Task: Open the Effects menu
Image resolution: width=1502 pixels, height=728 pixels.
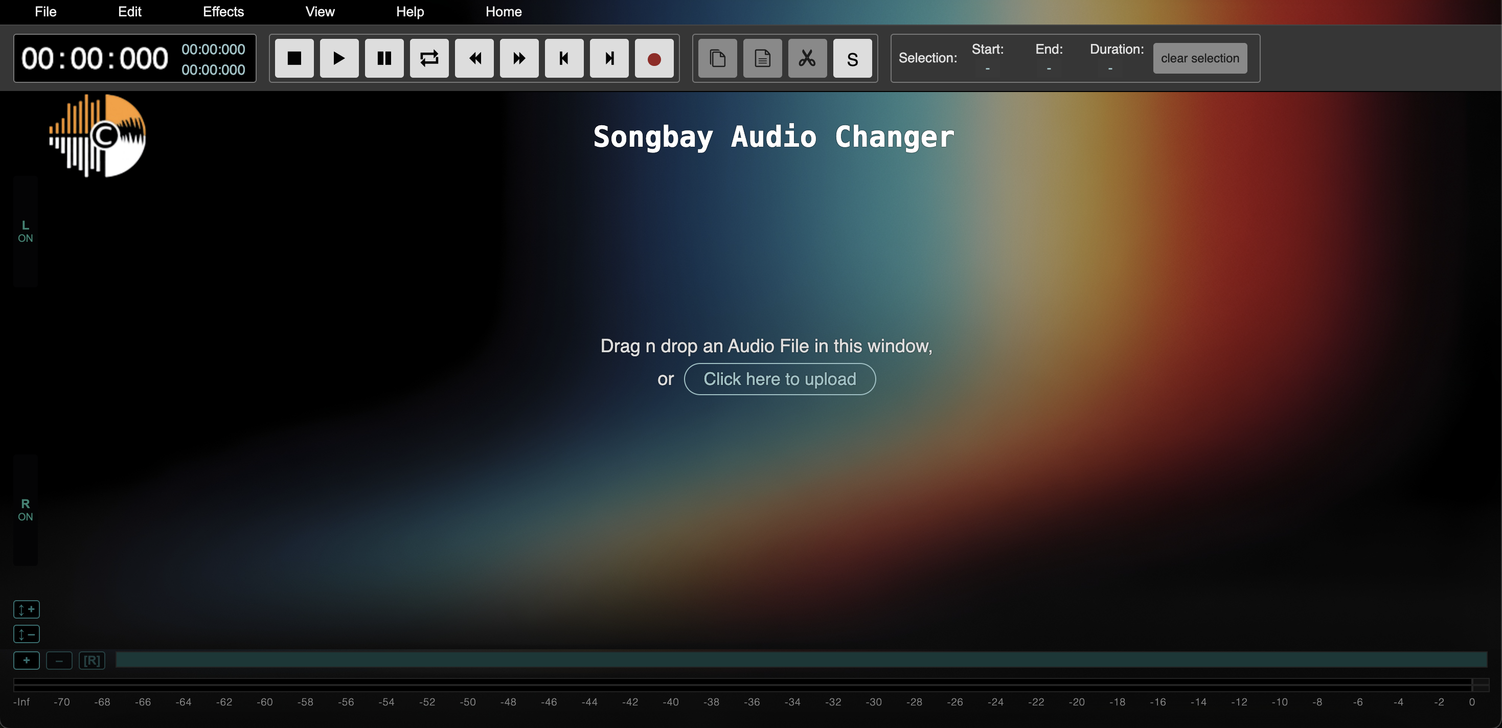Action: pos(223,12)
